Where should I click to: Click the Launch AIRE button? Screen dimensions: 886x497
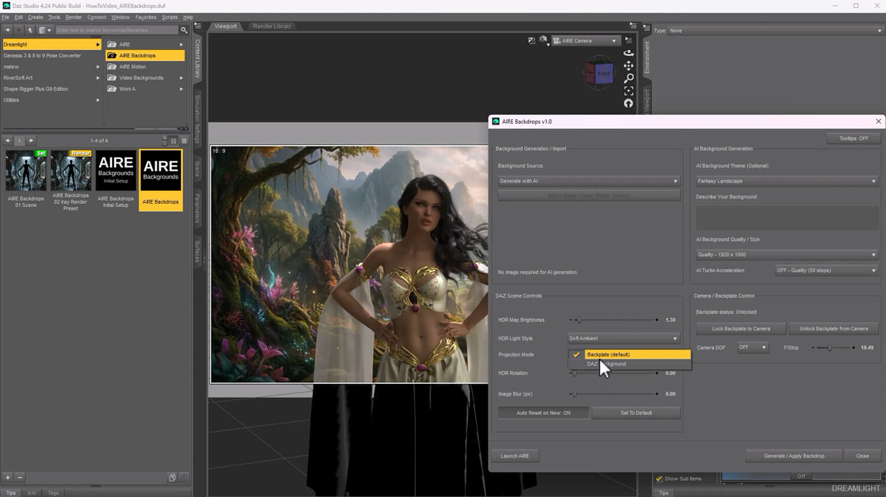pyautogui.click(x=514, y=456)
